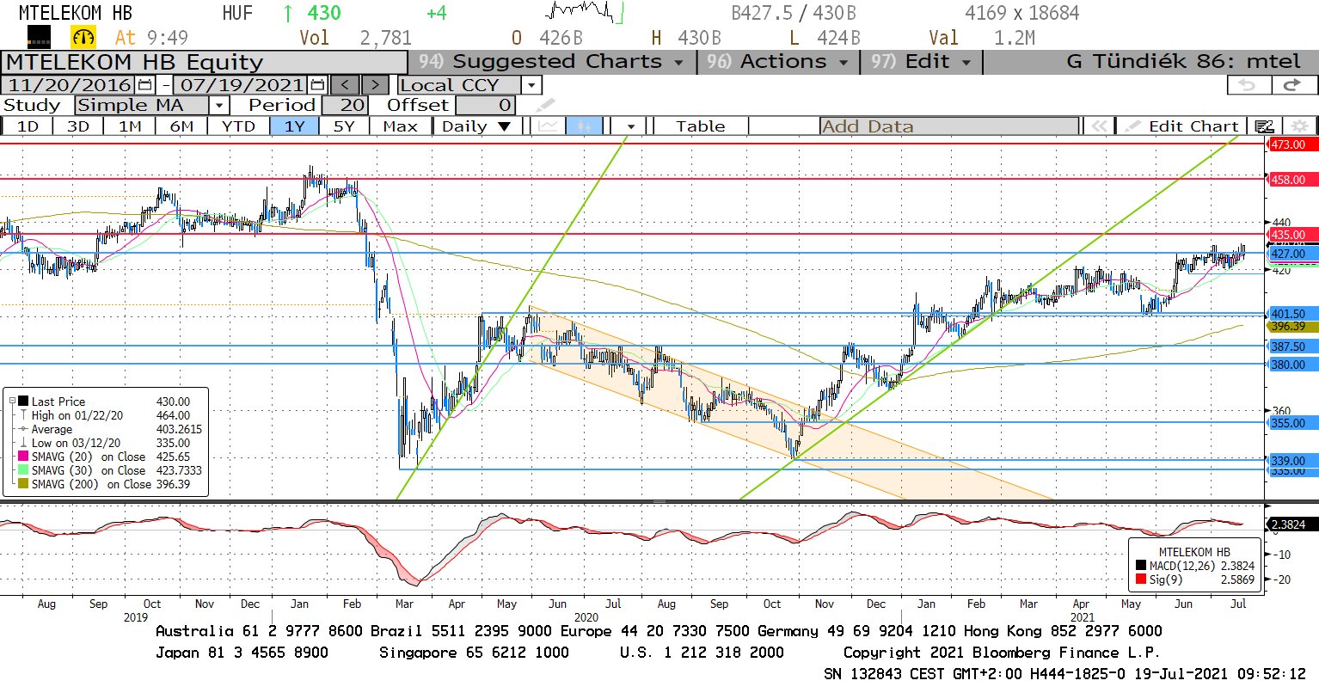Click the green SMAVG (30) color swatch
This screenshot has height=699, width=1319.
click(x=23, y=470)
